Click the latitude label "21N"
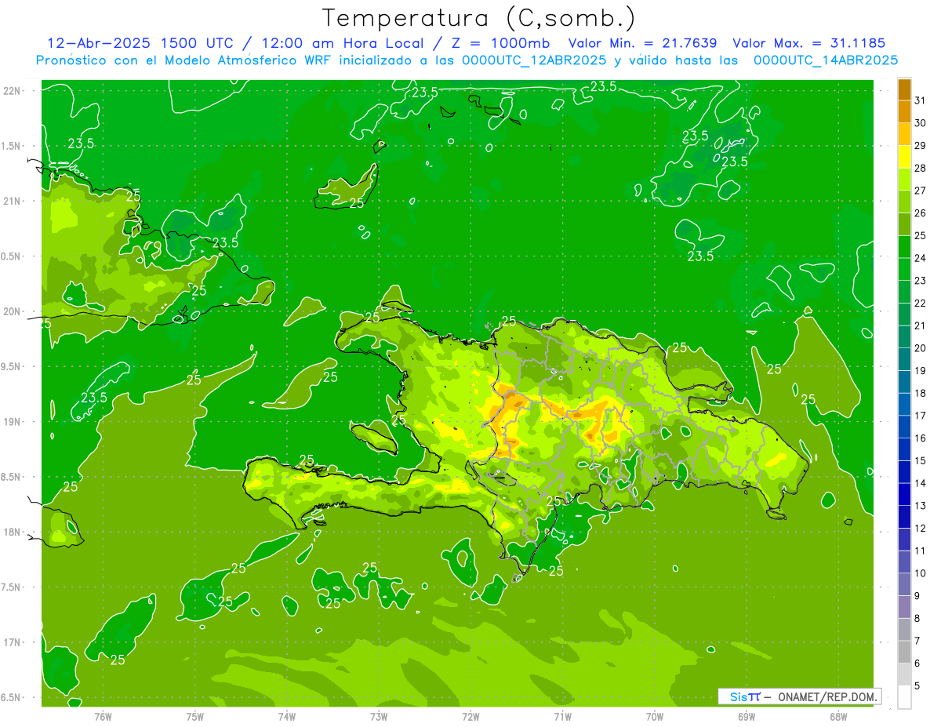This screenshot has height=727, width=941. pyautogui.click(x=12, y=201)
